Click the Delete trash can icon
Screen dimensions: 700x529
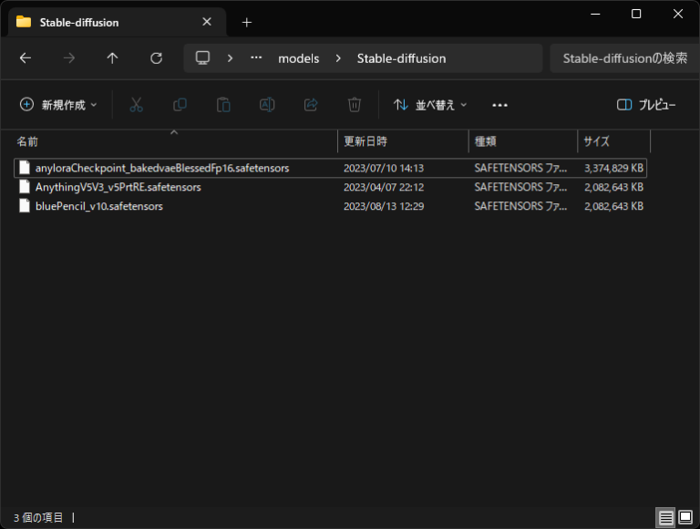coord(355,105)
